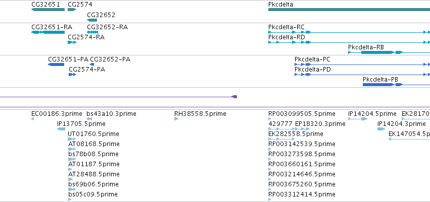
Task: Select the IP14204.3prime EST block
Action: click(381, 129)
